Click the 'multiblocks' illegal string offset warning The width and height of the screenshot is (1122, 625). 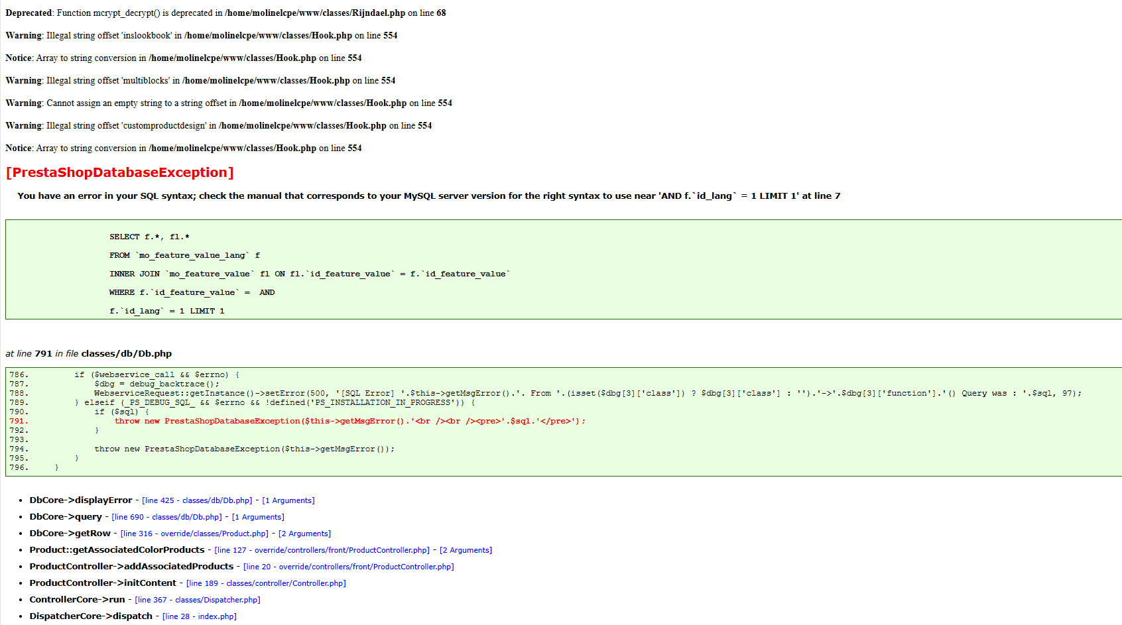click(x=200, y=80)
